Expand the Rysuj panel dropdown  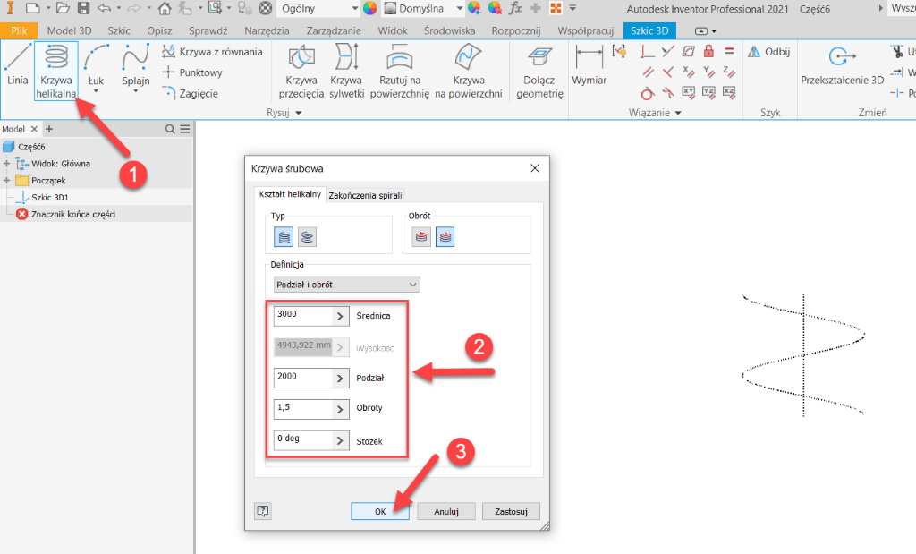point(299,113)
